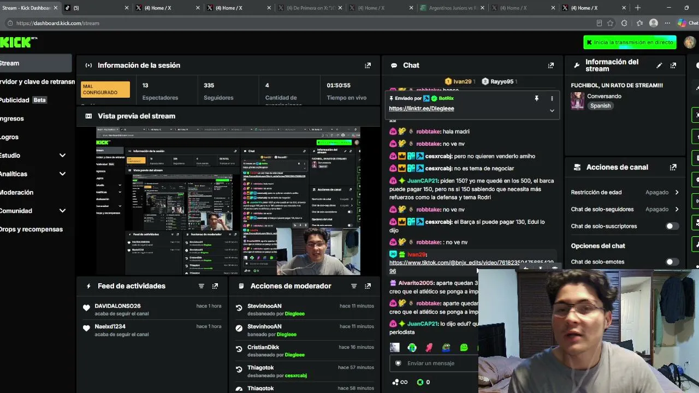Pop out the Información de la sesión panel
The image size is (699, 393).
368,65
